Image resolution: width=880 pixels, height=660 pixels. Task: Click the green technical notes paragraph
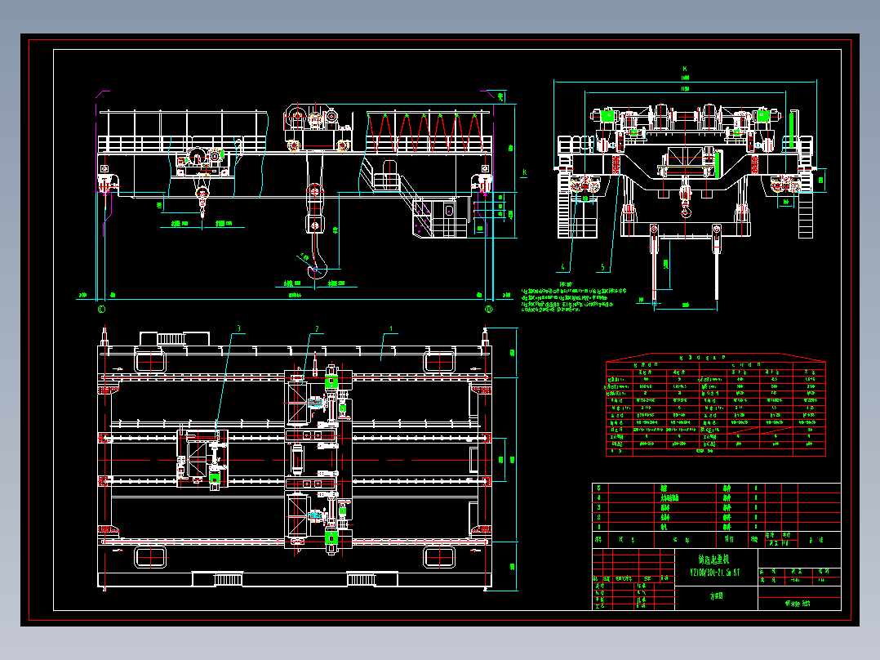[x=574, y=301]
